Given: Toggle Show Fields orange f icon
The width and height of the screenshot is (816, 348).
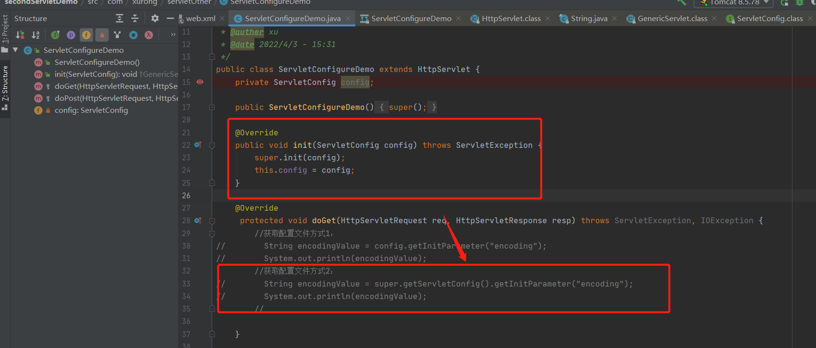Looking at the screenshot, I should 86,35.
